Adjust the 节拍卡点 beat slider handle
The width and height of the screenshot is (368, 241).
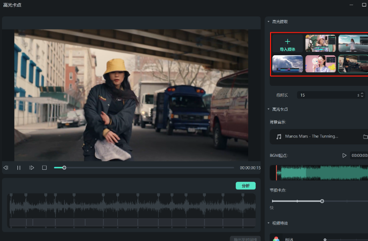click(x=322, y=201)
